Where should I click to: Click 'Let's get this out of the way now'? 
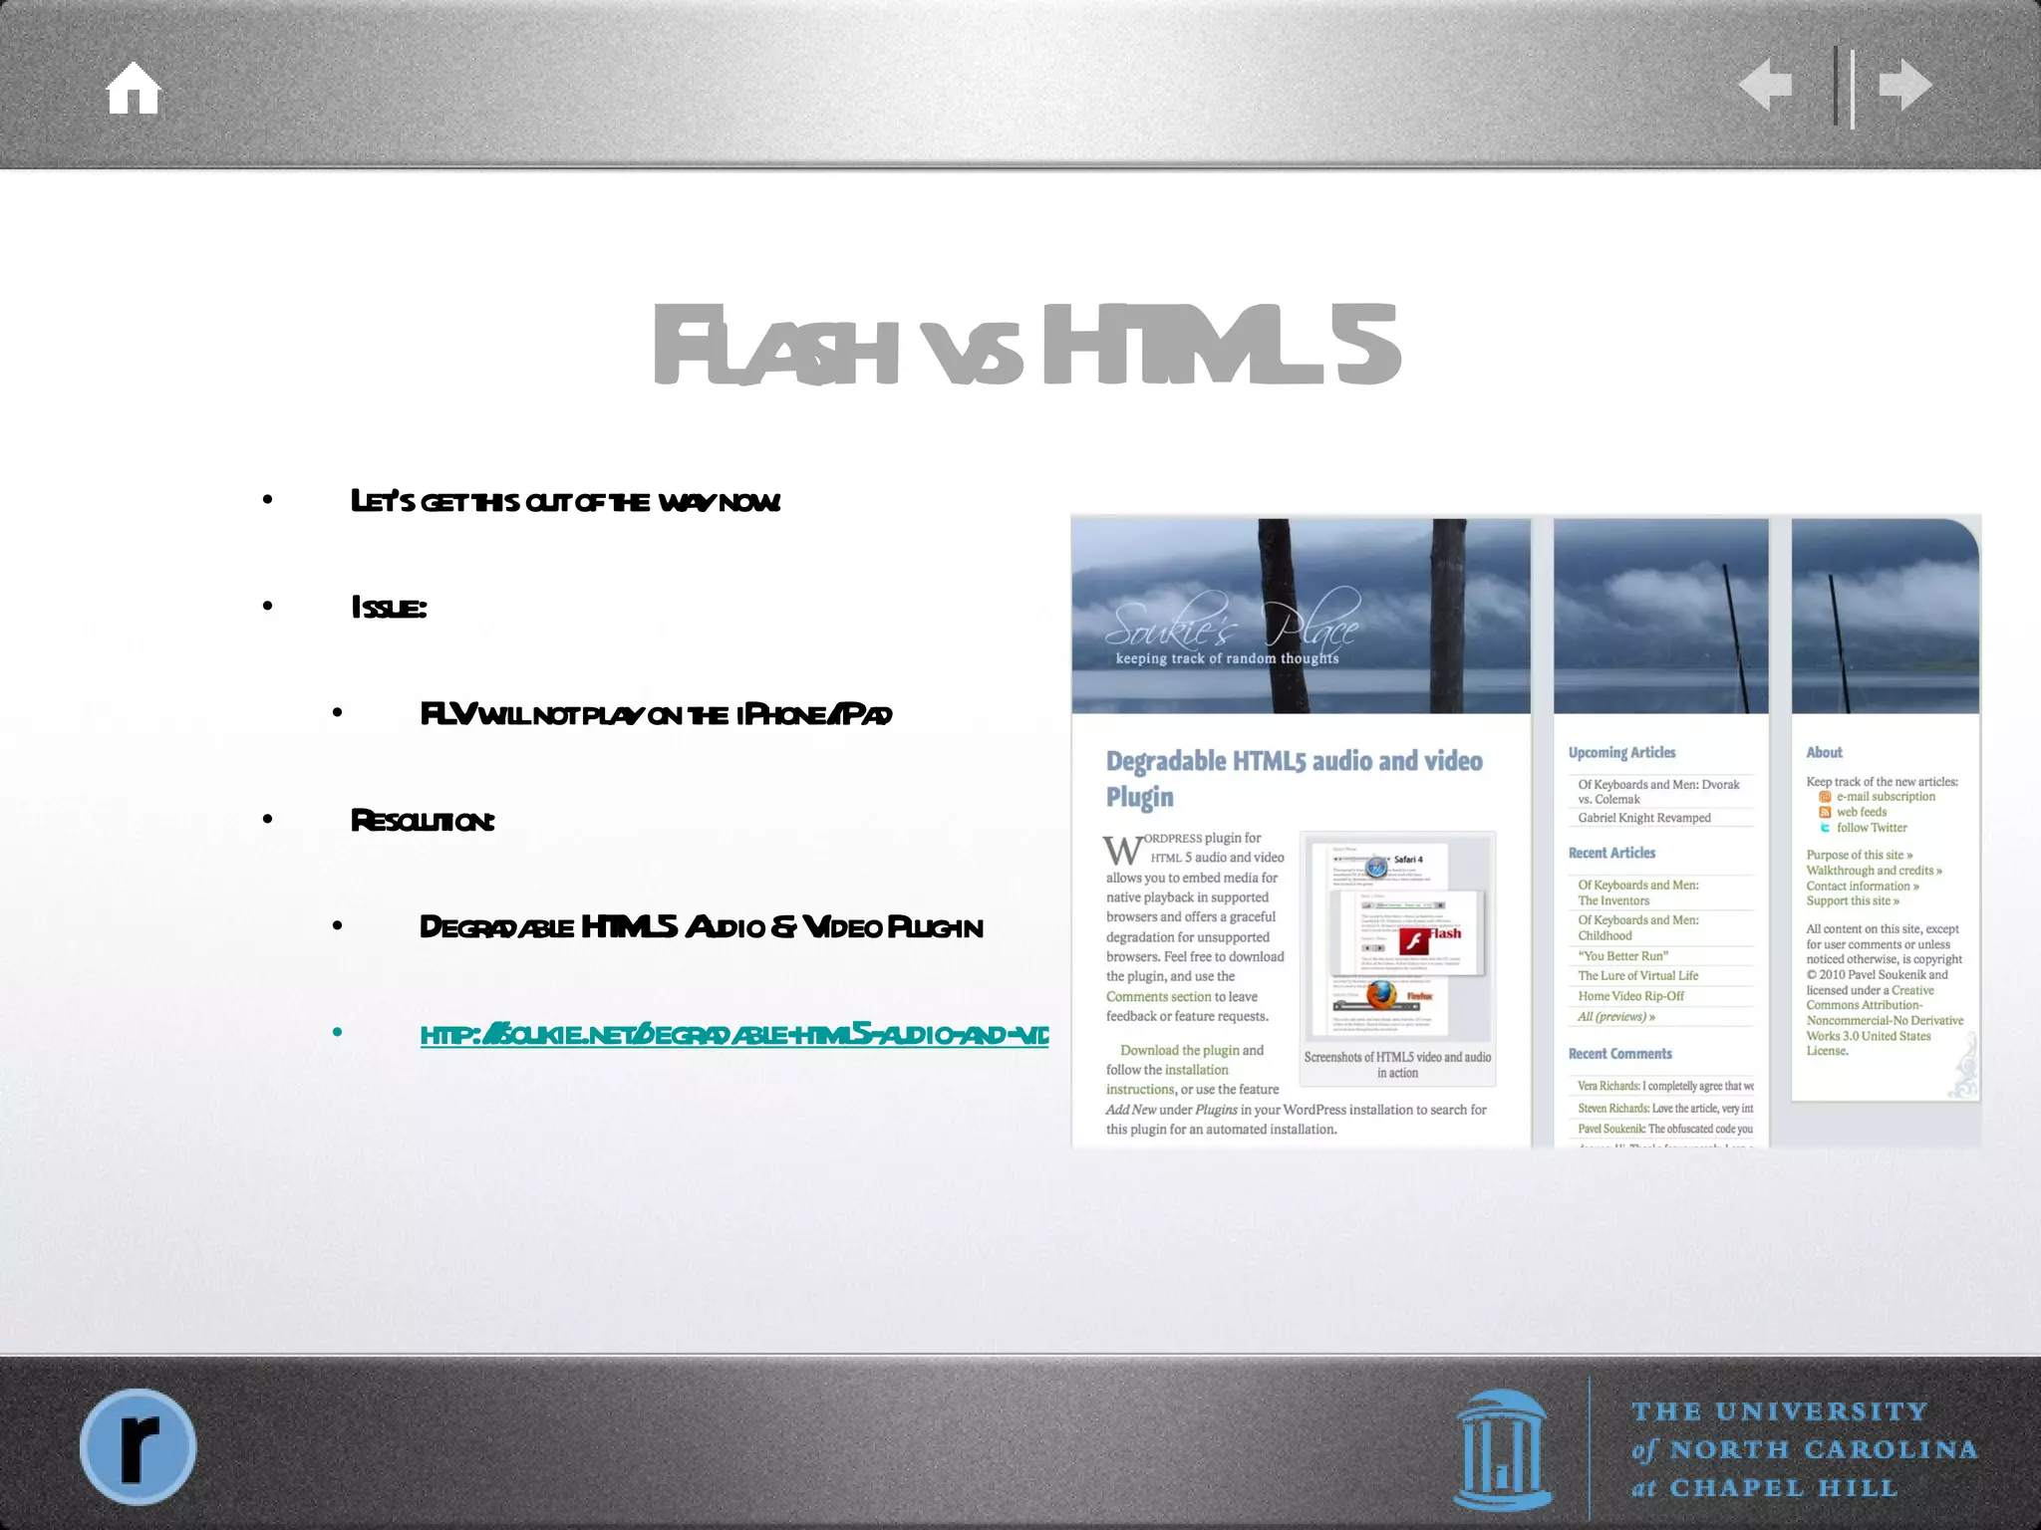[565, 501]
